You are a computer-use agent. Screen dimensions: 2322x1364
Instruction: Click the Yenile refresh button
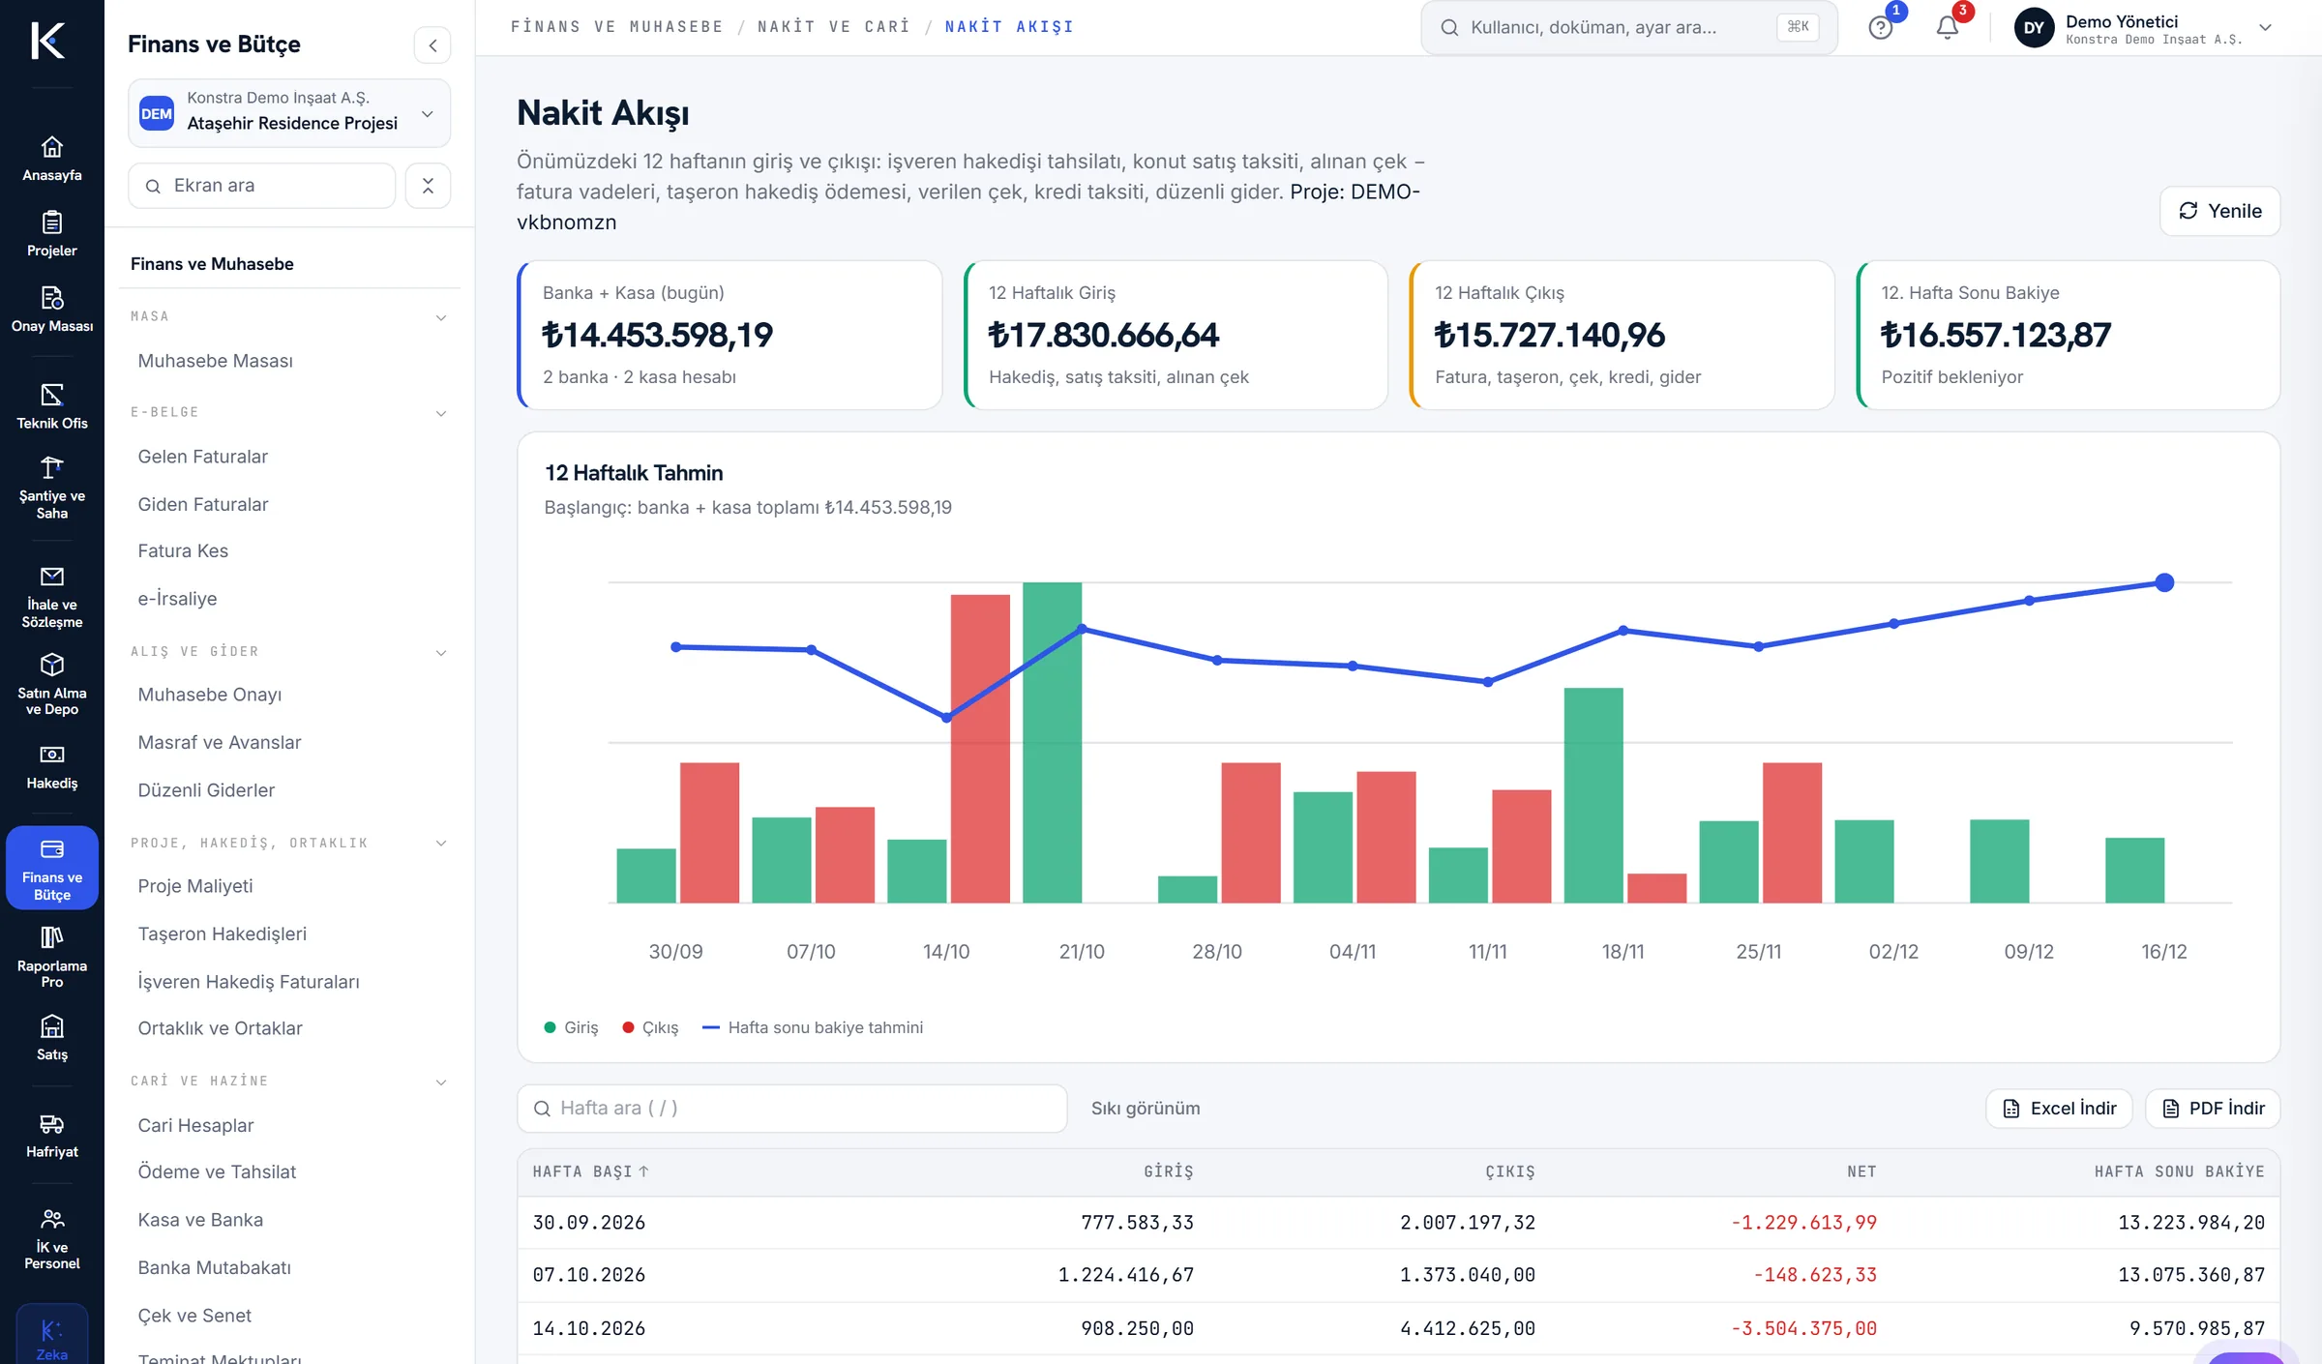click(2219, 211)
